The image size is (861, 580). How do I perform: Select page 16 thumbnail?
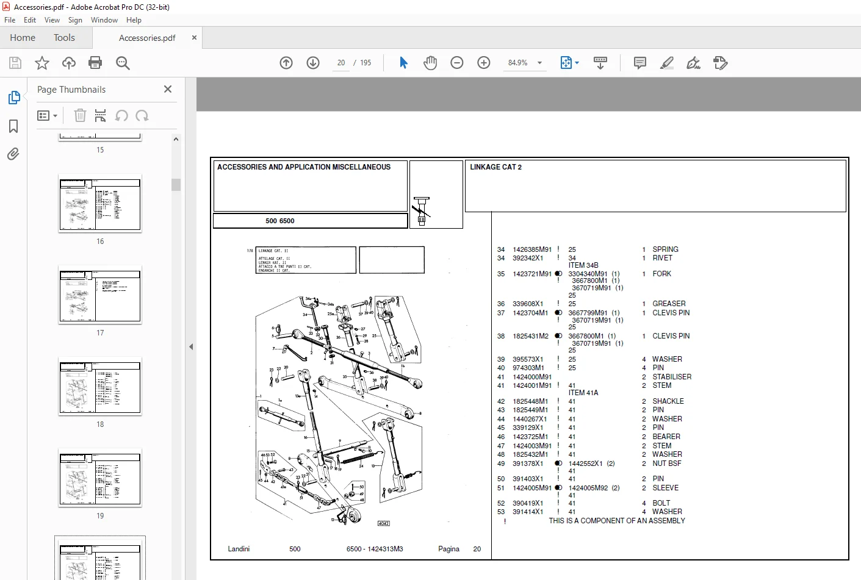[x=100, y=203]
